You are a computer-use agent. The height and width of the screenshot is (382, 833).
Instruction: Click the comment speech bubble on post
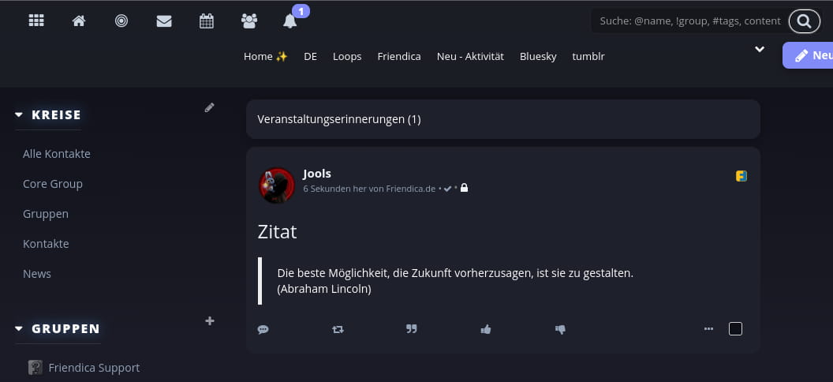(263, 329)
